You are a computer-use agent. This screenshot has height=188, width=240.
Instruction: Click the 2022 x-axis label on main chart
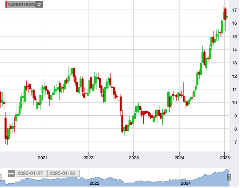pyautogui.click(x=88, y=157)
